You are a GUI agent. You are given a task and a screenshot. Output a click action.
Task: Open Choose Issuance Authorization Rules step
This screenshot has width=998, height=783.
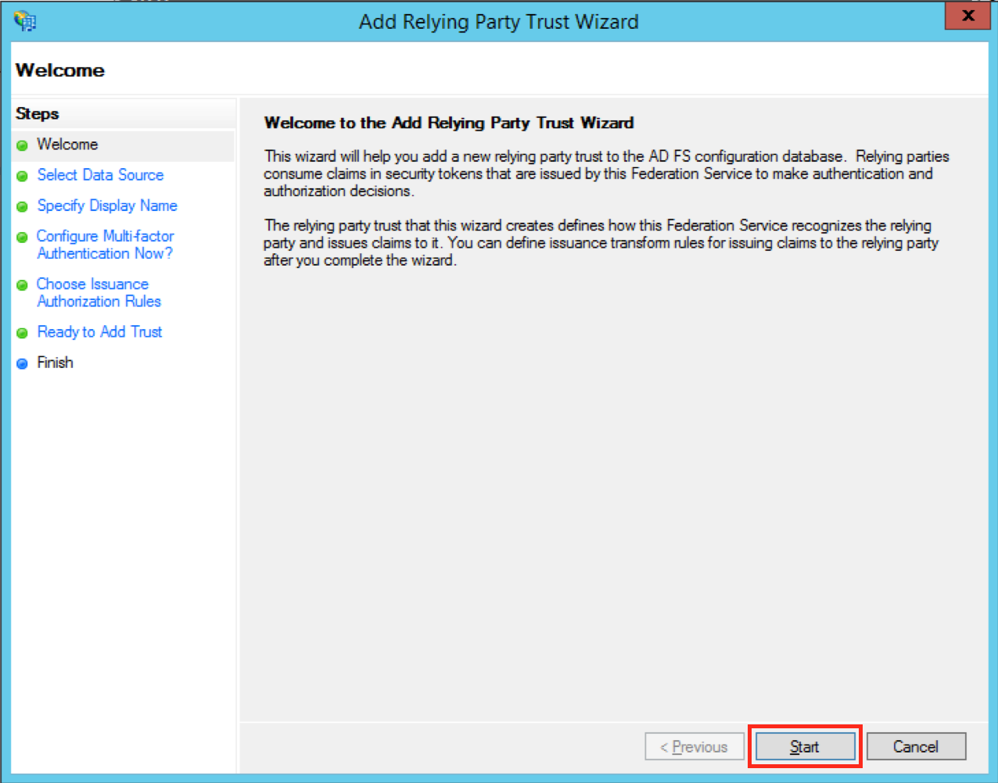99,292
